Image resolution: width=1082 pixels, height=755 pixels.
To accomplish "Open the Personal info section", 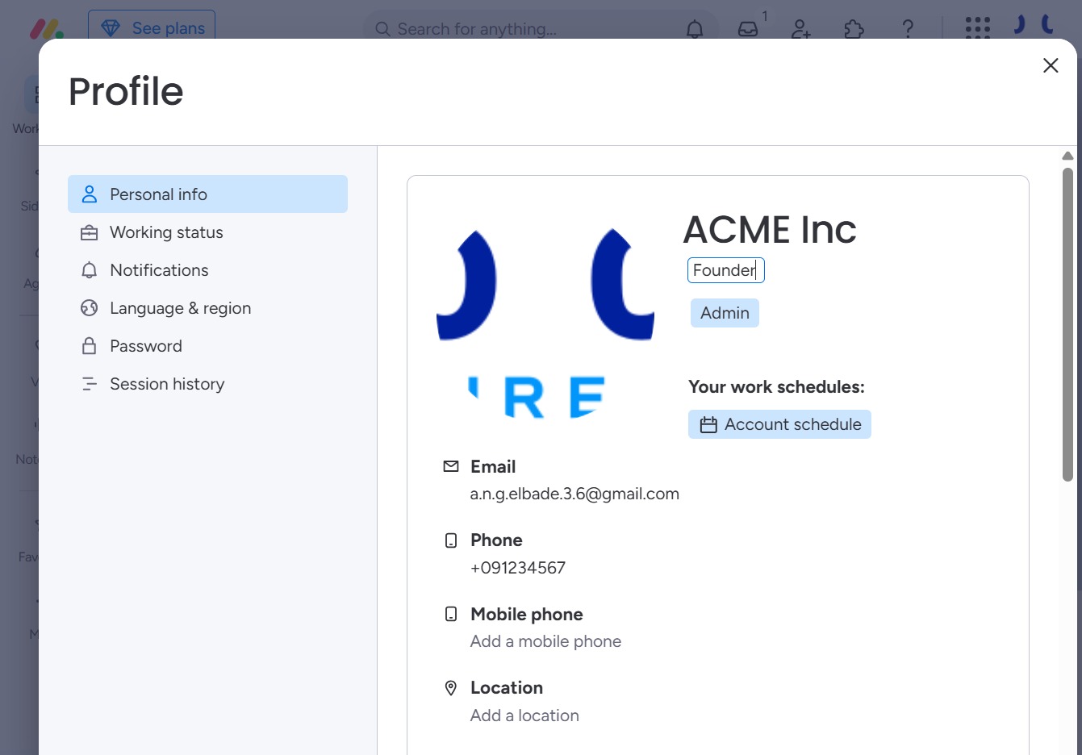I will pos(207,194).
